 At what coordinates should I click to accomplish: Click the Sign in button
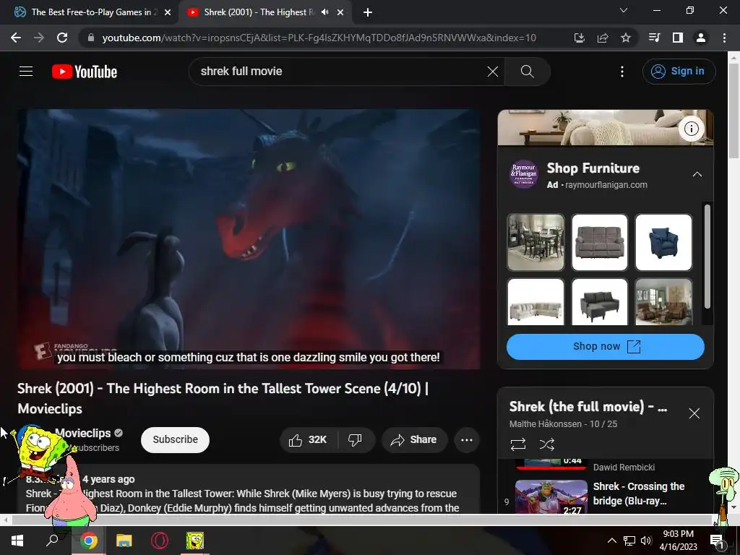[x=679, y=72]
